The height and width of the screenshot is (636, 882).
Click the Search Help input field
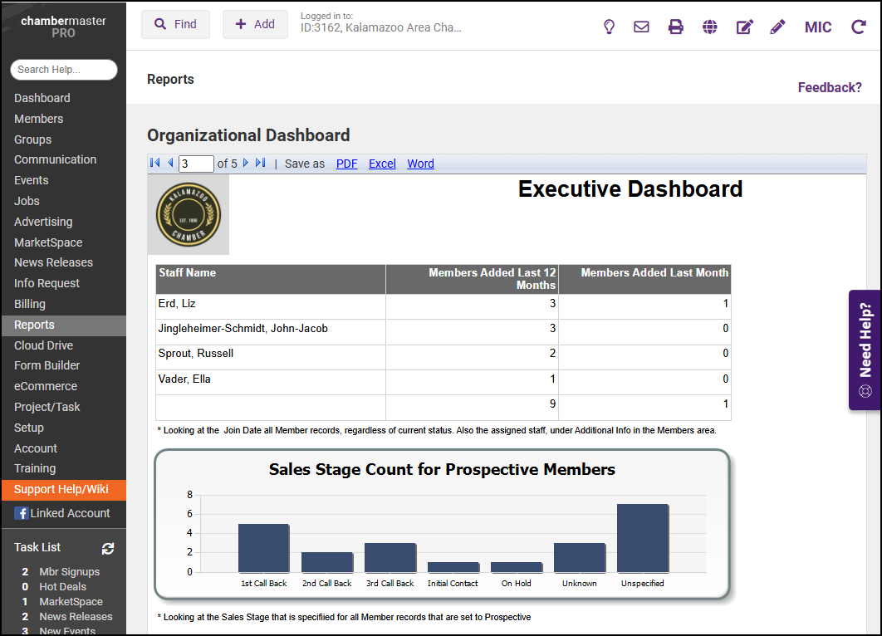(64, 70)
